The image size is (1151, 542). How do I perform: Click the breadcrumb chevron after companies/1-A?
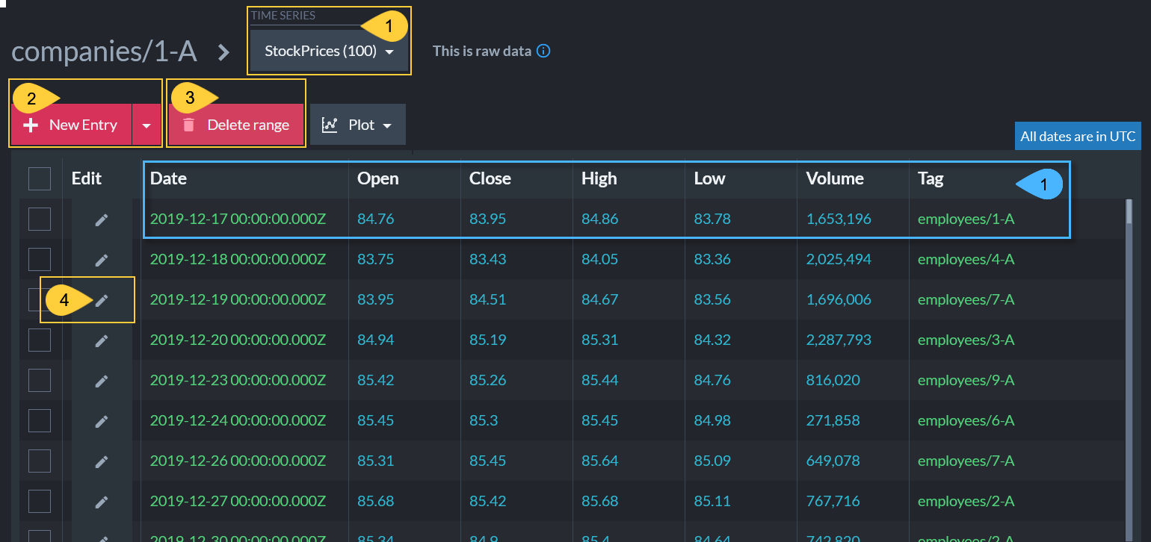click(x=223, y=52)
